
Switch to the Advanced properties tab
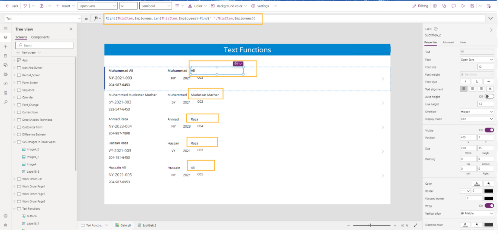pos(448,42)
